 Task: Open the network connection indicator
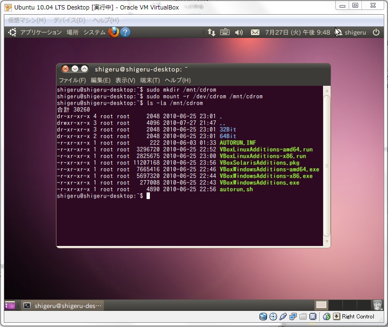tap(212, 32)
